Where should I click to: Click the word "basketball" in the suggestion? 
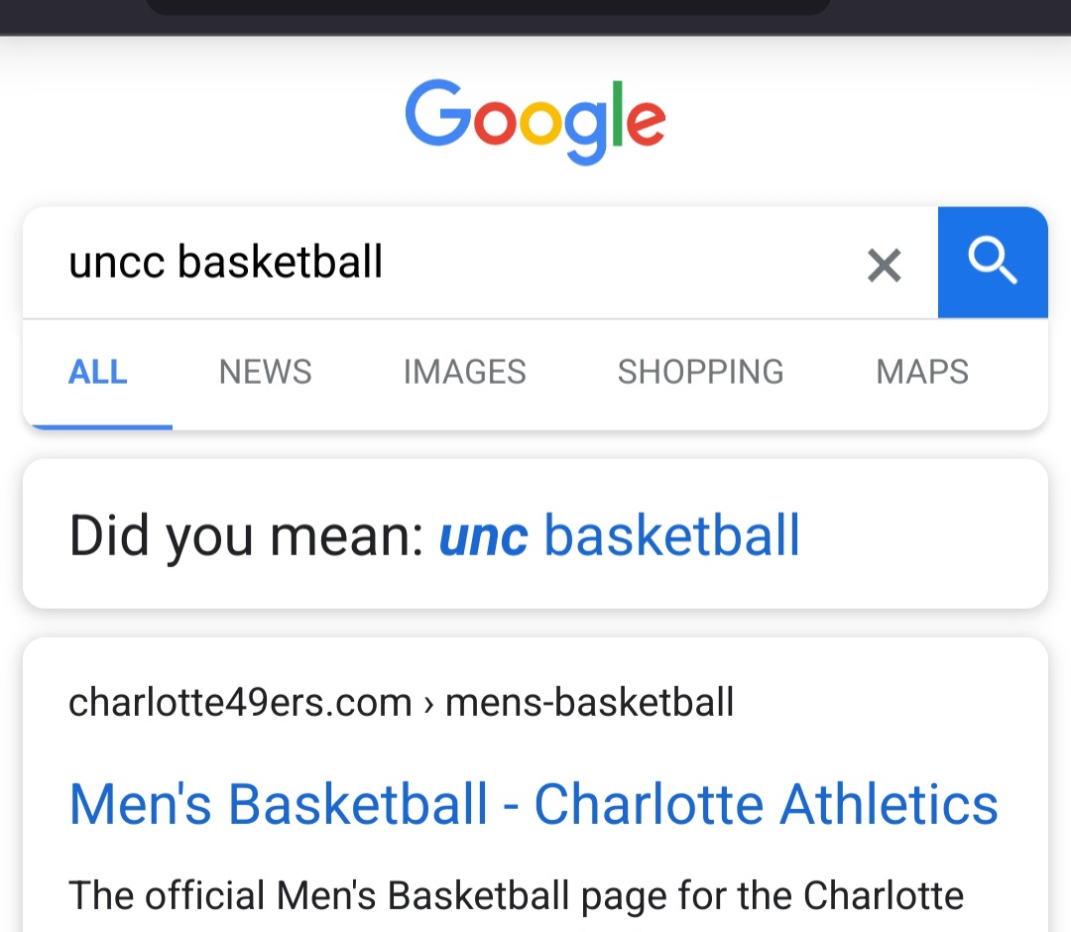point(672,535)
